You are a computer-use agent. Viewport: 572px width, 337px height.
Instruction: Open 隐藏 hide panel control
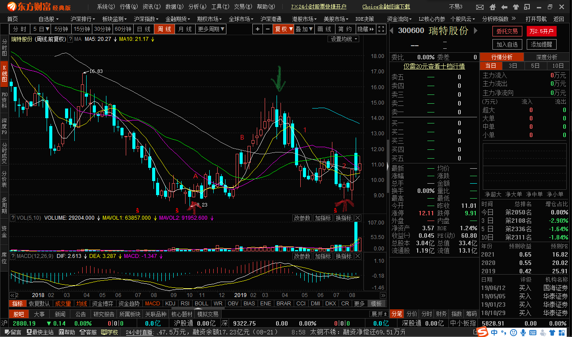[x=366, y=29]
